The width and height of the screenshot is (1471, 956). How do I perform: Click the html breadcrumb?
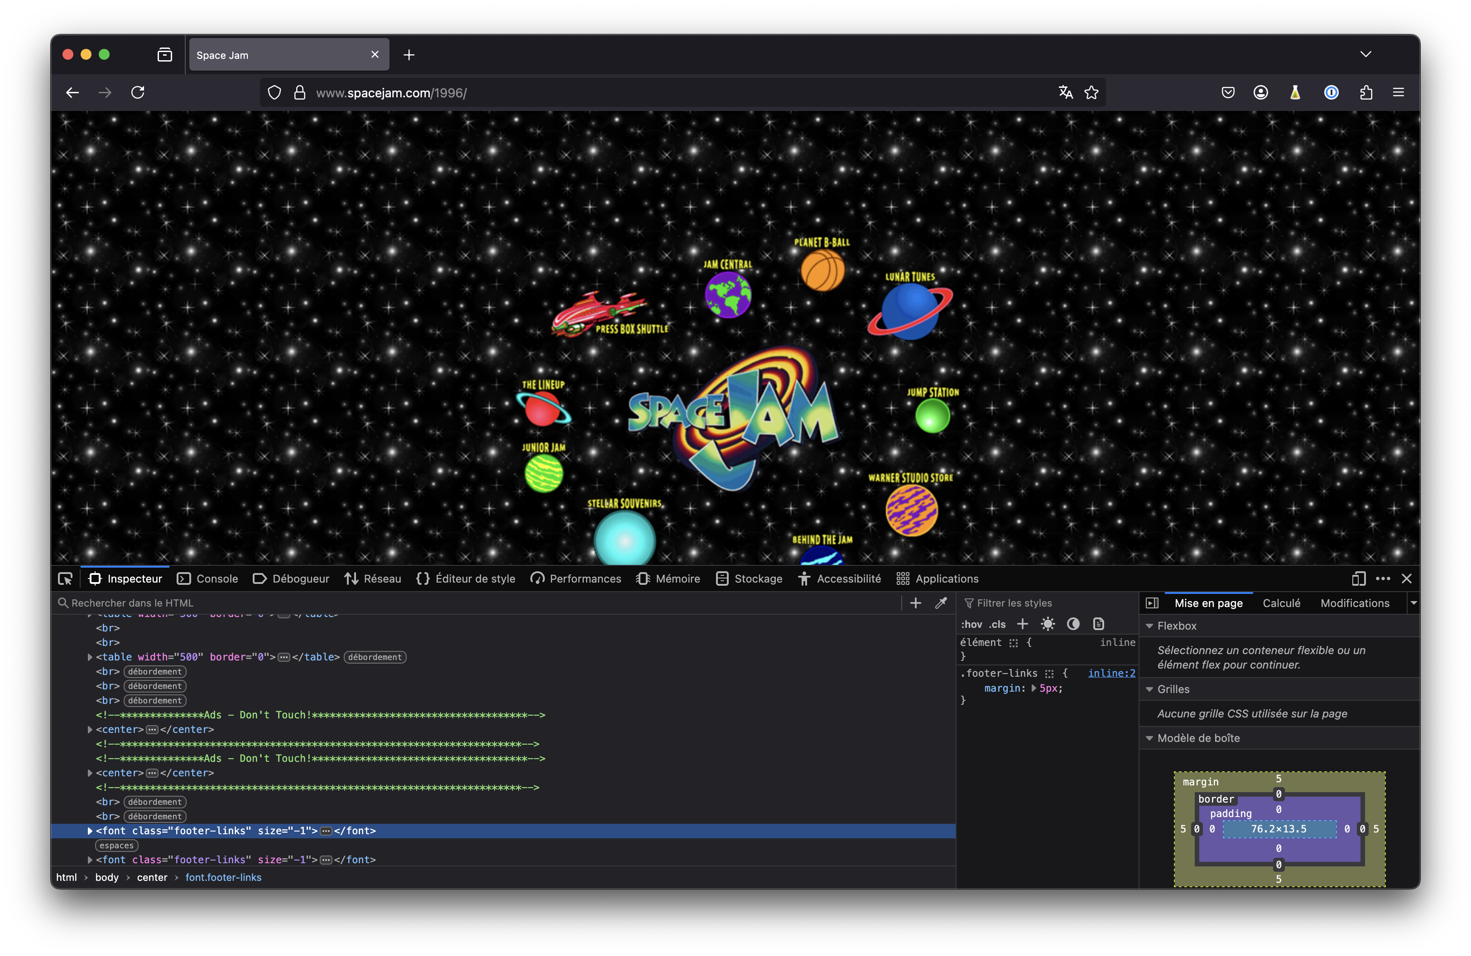(x=67, y=878)
